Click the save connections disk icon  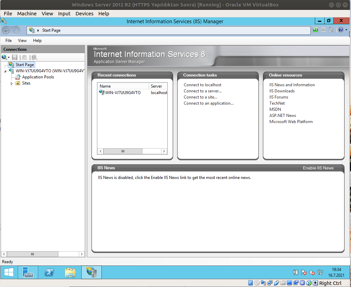coord(15,58)
